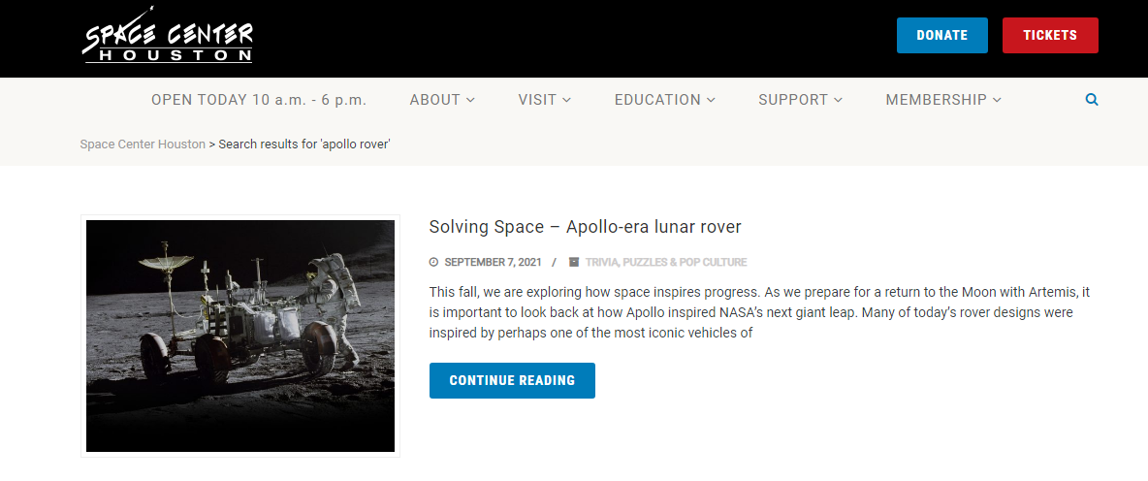Click the article excerpt starting 'This fall, we are exploring'

click(x=760, y=312)
